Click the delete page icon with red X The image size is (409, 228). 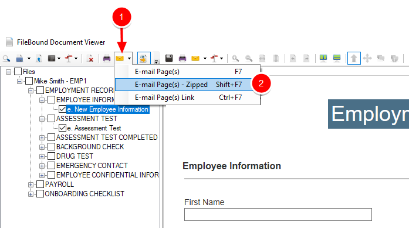tap(90, 59)
